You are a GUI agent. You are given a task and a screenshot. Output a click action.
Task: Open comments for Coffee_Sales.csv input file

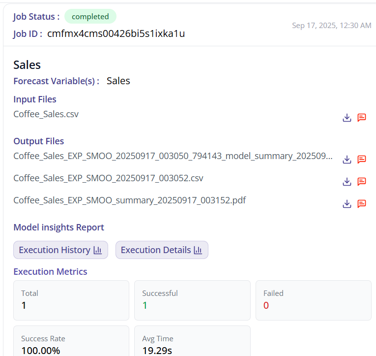pos(362,118)
